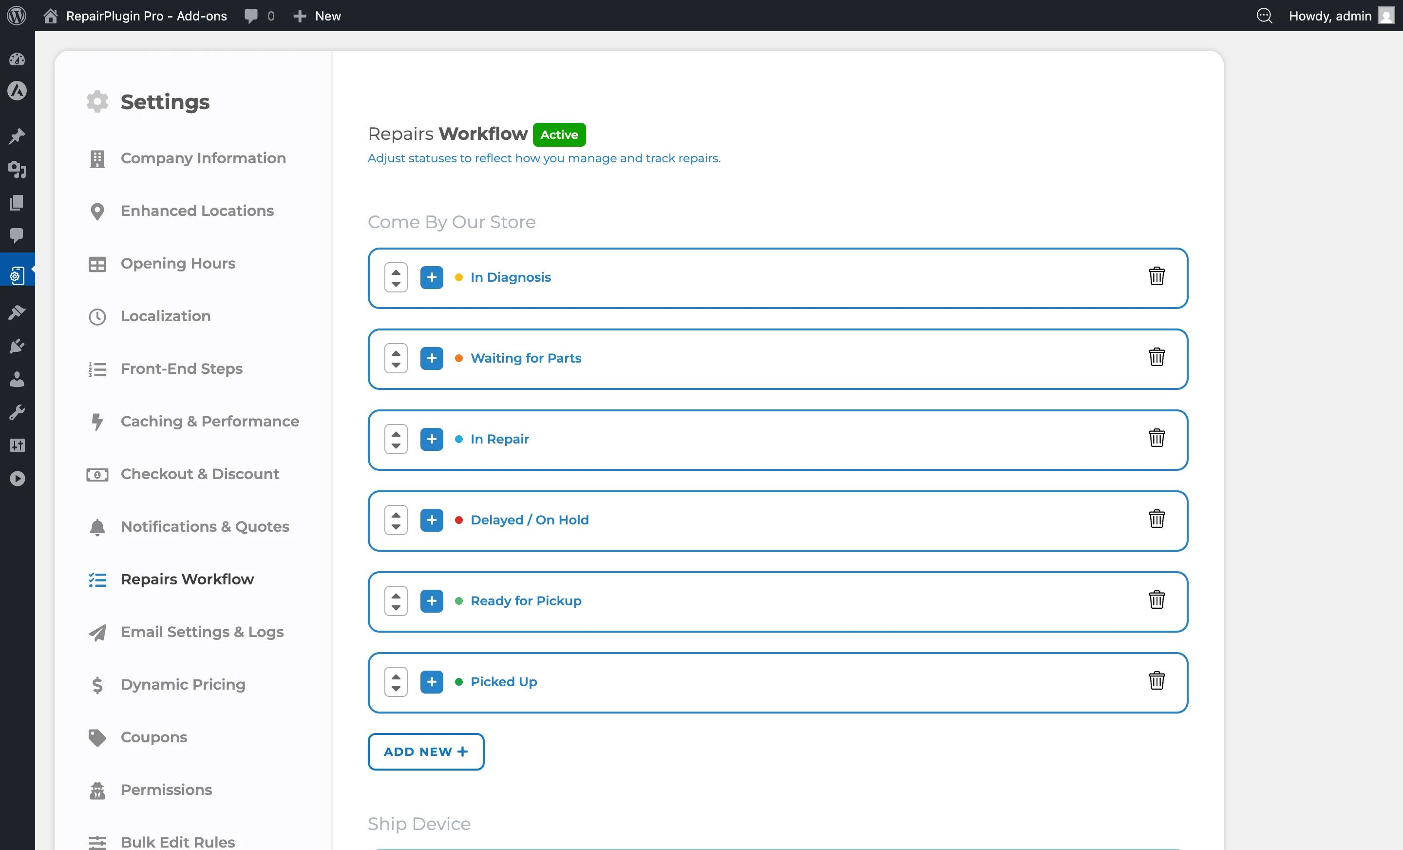
Task: Open the WordPress logo menu in admin bar
Action: (x=16, y=16)
